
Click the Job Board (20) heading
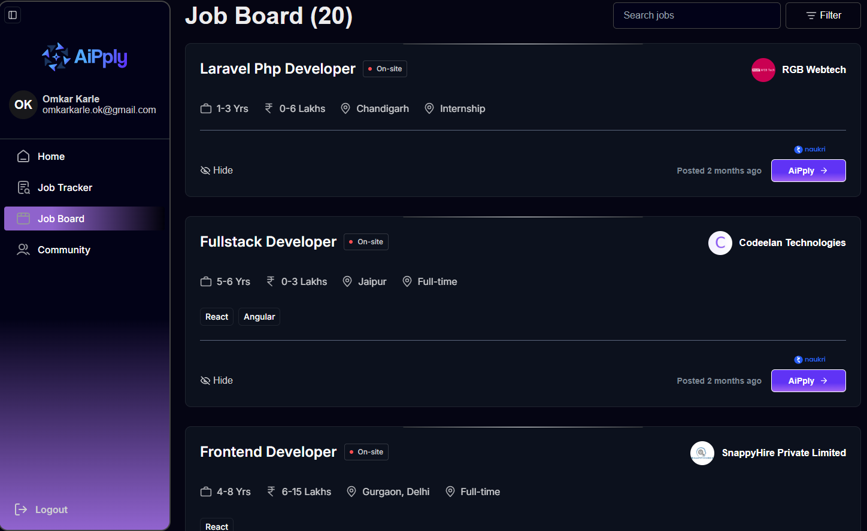pyautogui.click(x=269, y=16)
